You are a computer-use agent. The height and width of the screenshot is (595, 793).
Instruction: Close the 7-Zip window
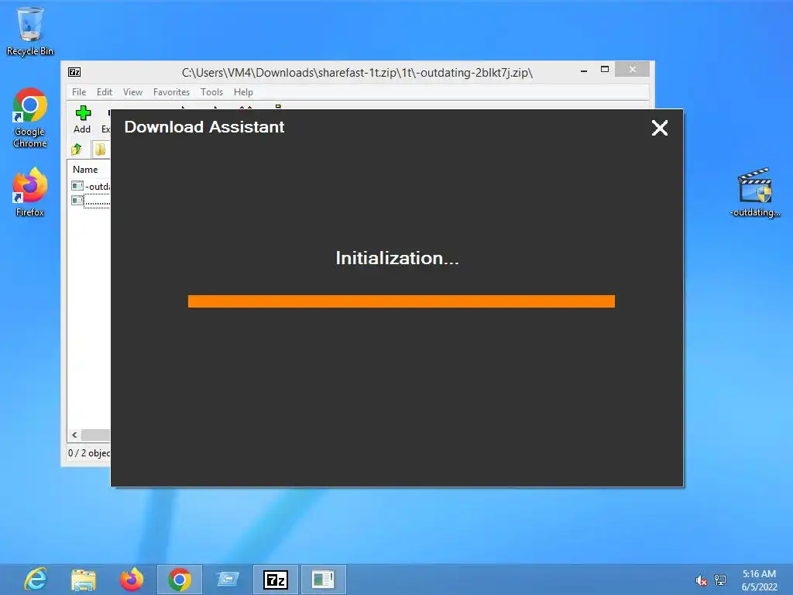632,69
